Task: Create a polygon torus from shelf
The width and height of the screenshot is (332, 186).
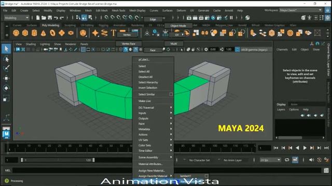Action: (52, 33)
